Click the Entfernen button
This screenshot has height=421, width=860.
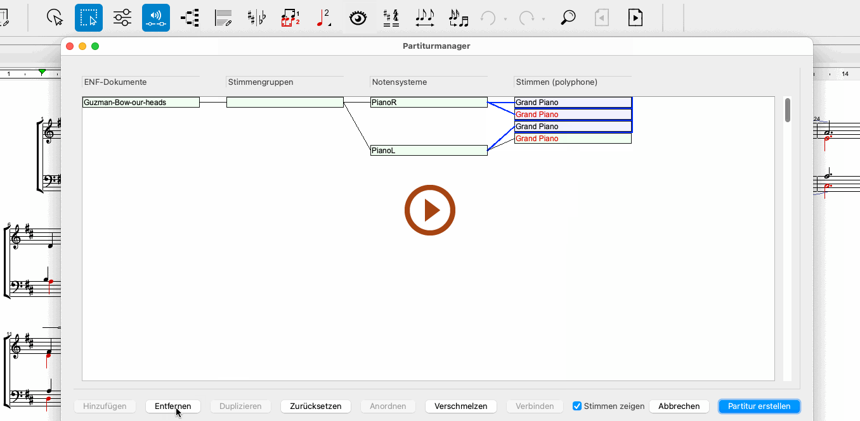[x=173, y=406]
